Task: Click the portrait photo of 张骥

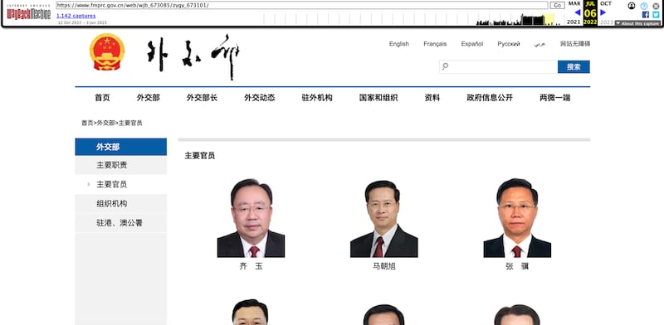Action: coord(517,217)
